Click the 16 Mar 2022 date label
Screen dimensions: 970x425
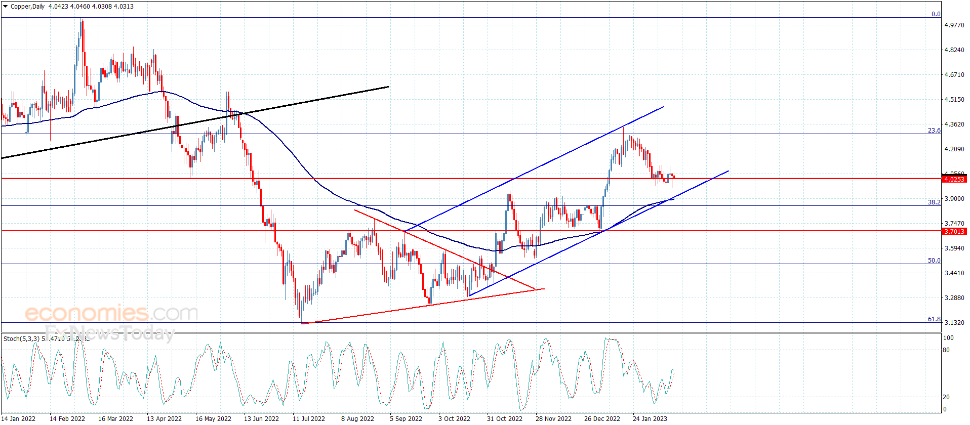(116, 418)
